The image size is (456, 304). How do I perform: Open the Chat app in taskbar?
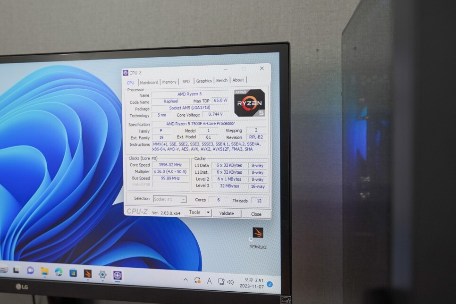[30, 270]
